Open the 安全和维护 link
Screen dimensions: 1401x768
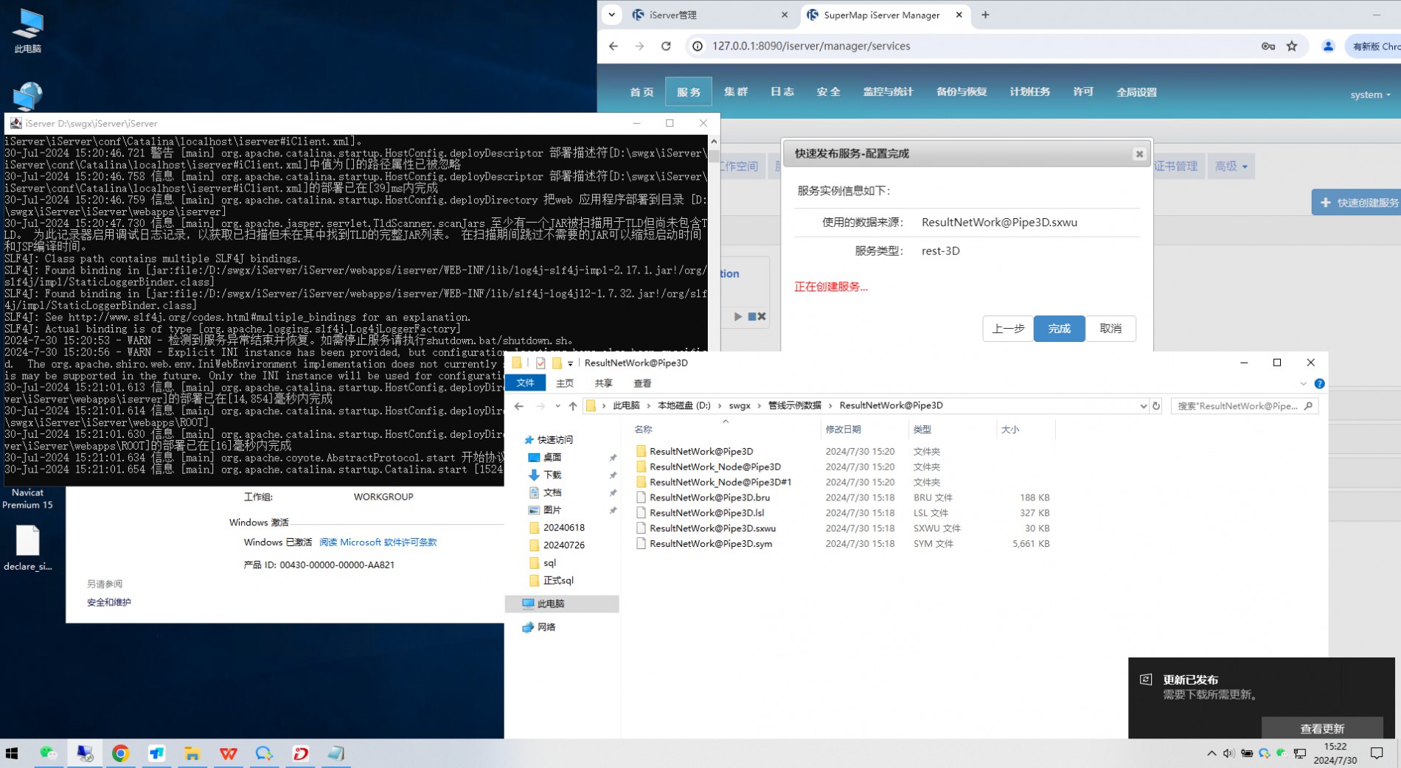[108, 603]
